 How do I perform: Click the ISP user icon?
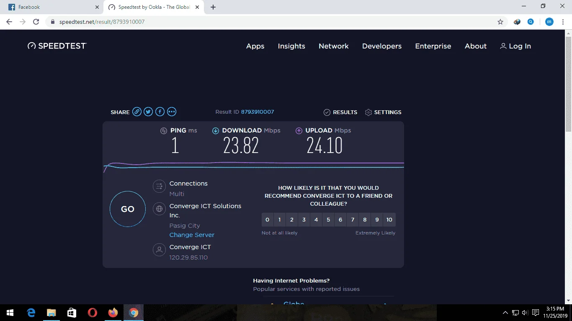[159, 250]
